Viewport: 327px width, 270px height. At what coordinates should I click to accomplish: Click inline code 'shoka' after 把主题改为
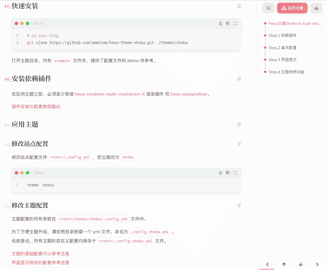(x=128, y=157)
